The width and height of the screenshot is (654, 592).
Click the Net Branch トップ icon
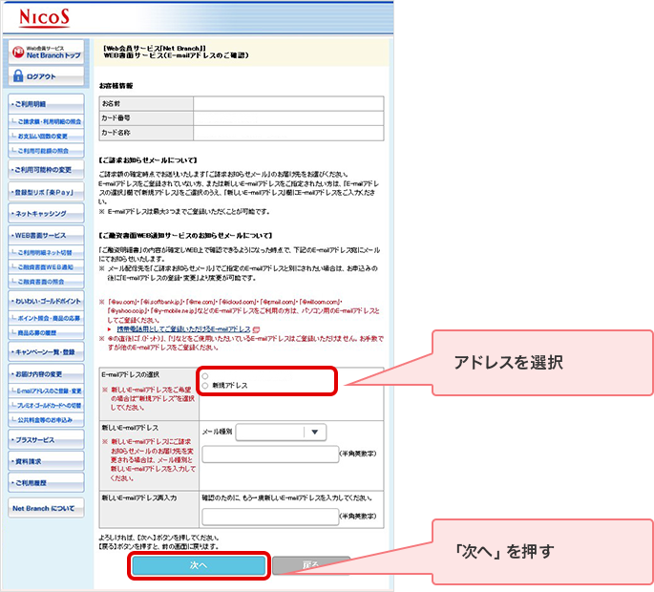[18, 53]
